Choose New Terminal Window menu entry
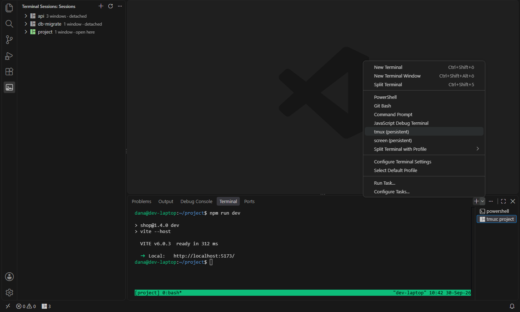 coord(424,76)
